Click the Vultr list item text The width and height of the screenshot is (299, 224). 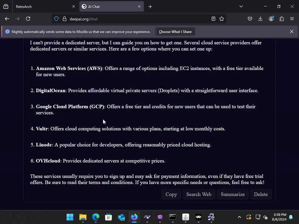pos(131,129)
